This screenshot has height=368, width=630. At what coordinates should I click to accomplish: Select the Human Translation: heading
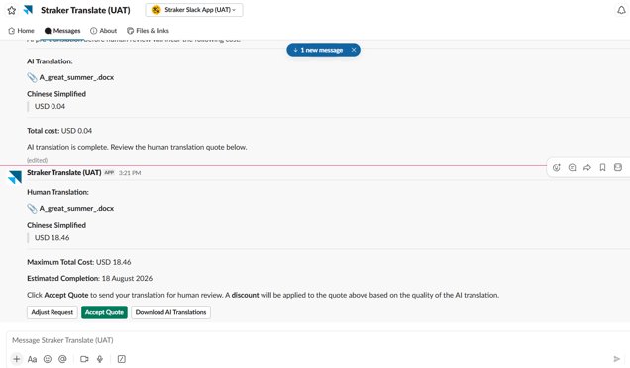57,192
